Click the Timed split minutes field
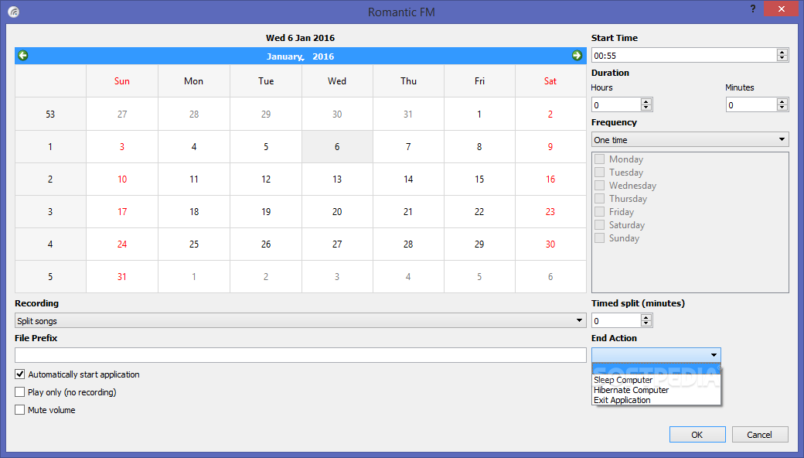 tap(616, 320)
